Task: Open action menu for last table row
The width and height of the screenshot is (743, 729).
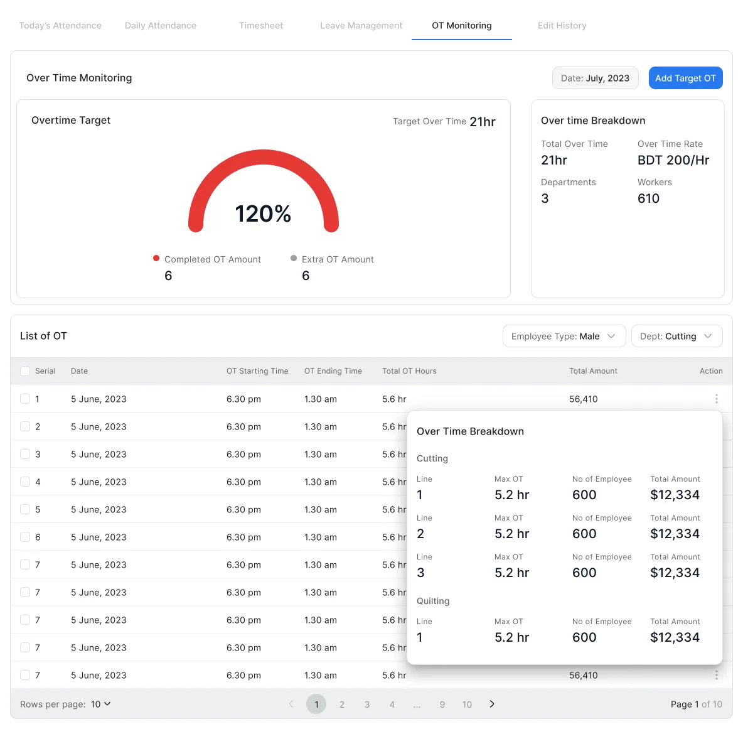Action: [716, 675]
